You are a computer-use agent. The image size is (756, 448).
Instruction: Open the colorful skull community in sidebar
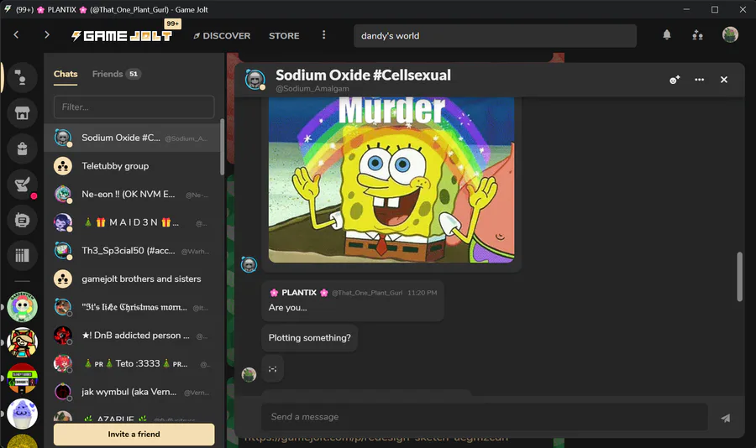click(22, 307)
